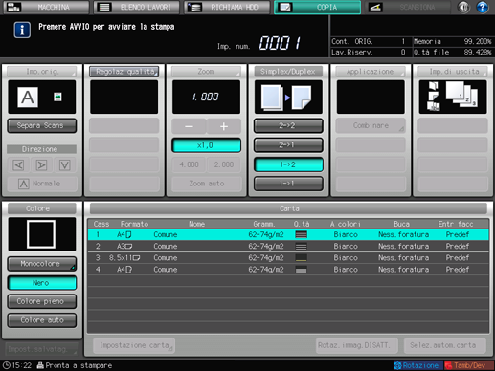This screenshot has width=495, height=371.
Task: Open Imp. di uscita settings
Action: (x=453, y=72)
